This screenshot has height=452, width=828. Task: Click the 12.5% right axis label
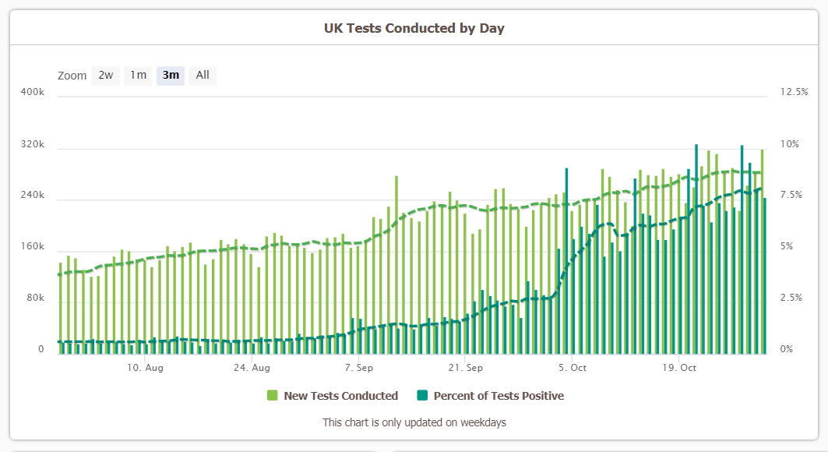pyautogui.click(x=794, y=92)
